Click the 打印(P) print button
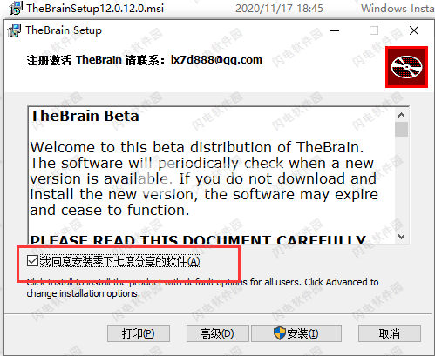The image size is (435, 356). tap(139, 333)
